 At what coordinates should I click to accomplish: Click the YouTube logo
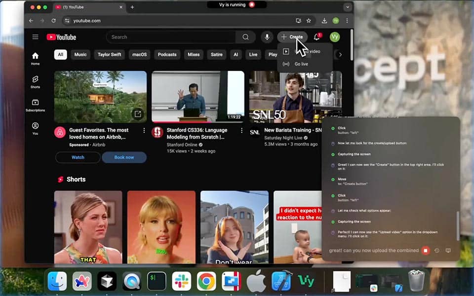[x=62, y=37]
